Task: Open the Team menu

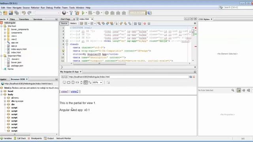Action: click(65, 7)
